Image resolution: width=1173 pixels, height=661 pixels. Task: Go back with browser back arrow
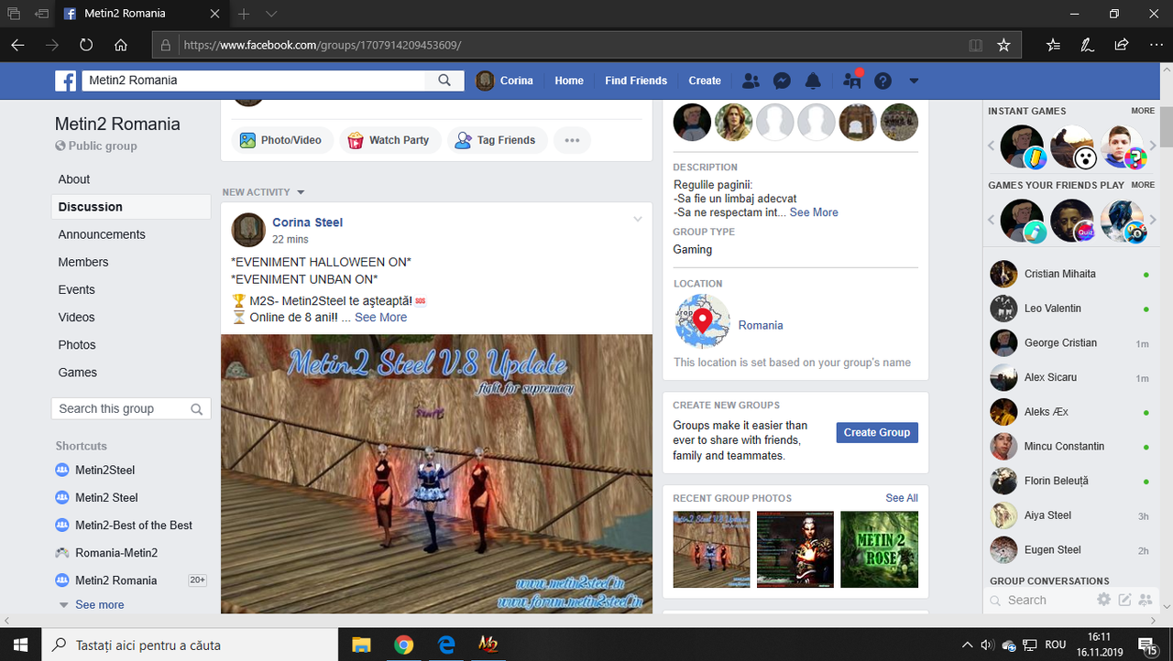(x=18, y=45)
